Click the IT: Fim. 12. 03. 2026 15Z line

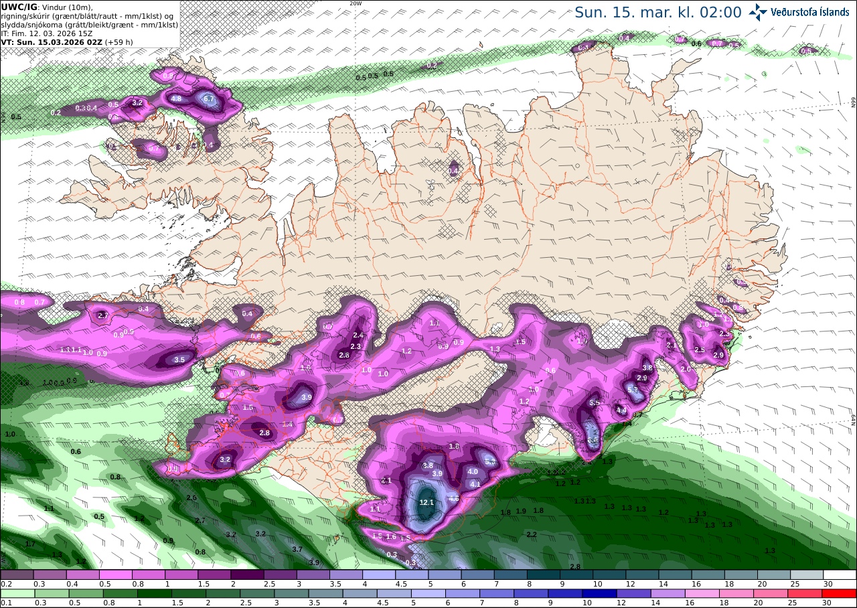click(46, 33)
